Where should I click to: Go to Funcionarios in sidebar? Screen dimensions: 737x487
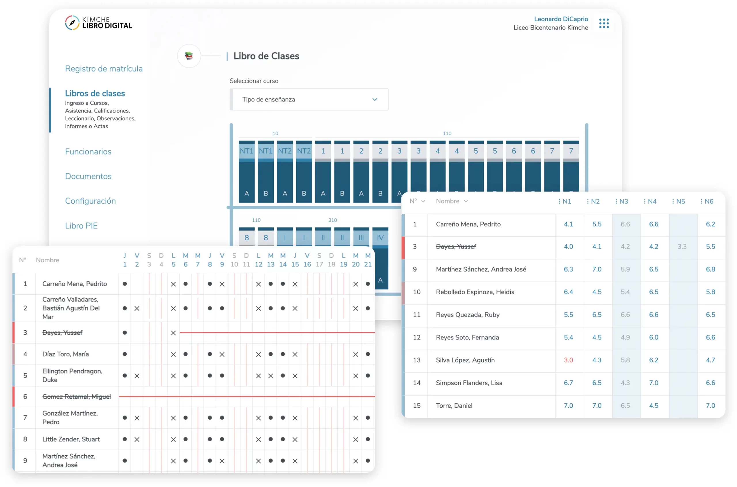click(88, 151)
